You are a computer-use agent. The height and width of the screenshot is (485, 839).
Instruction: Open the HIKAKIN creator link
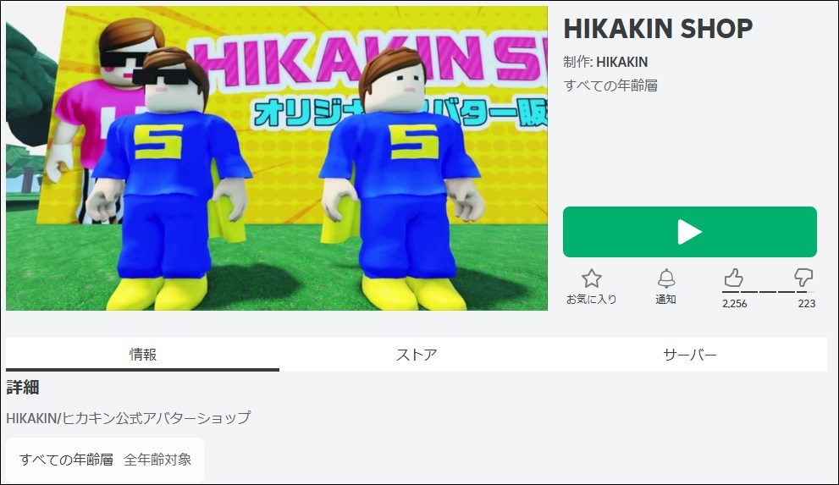[x=621, y=62]
